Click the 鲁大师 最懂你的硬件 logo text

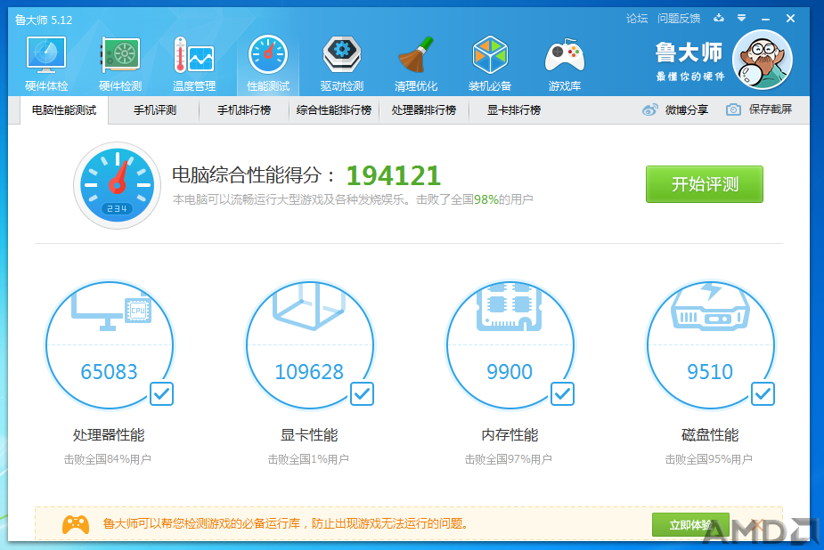click(x=689, y=61)
